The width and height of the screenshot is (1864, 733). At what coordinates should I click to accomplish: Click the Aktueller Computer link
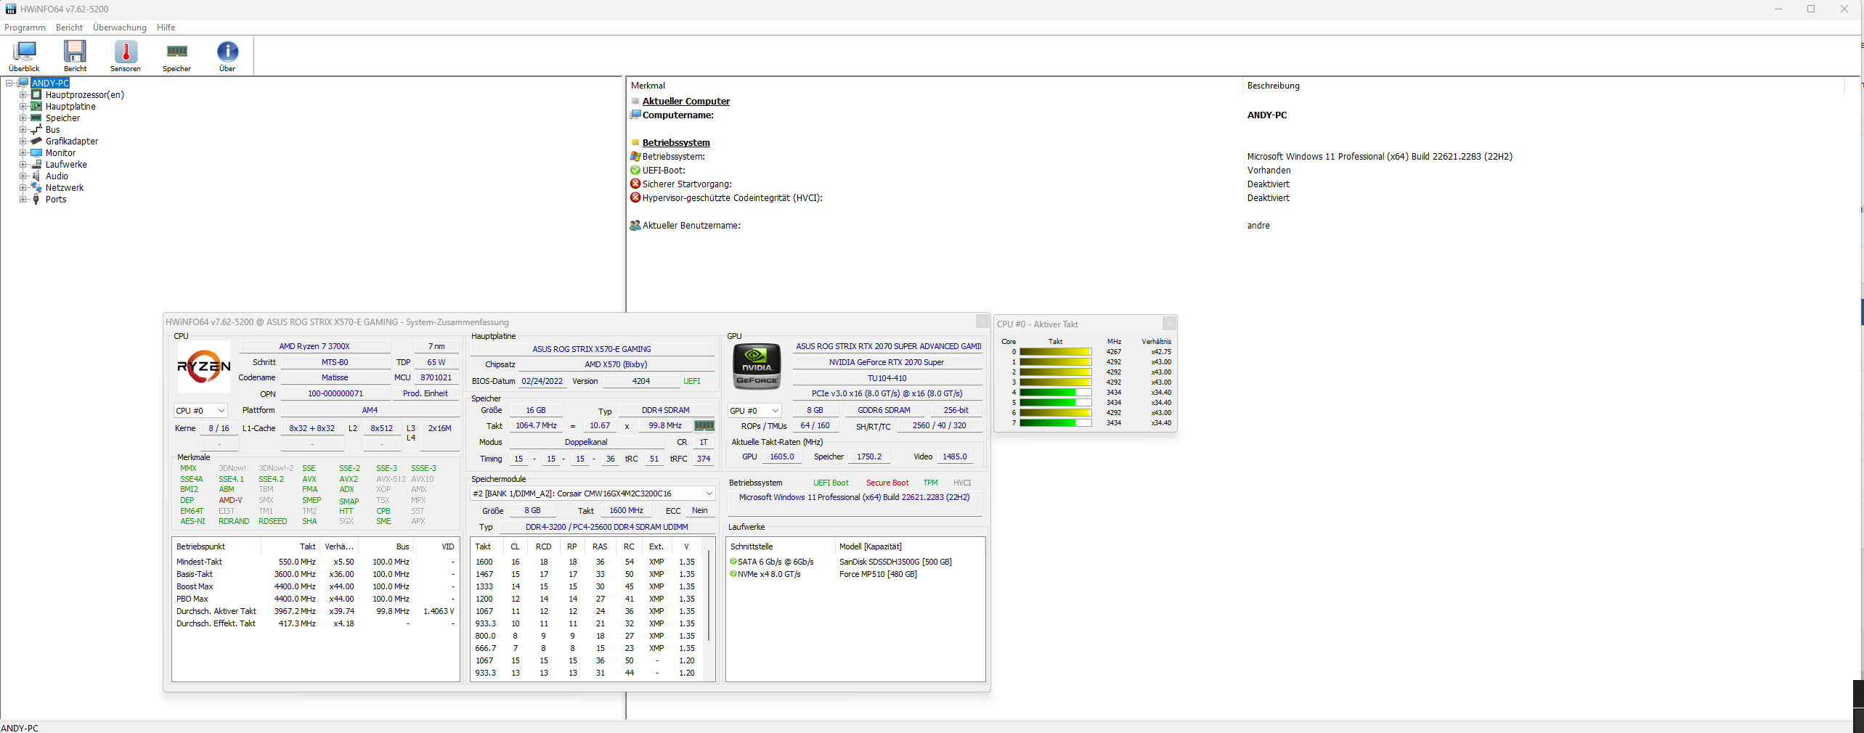click(685, 101)
